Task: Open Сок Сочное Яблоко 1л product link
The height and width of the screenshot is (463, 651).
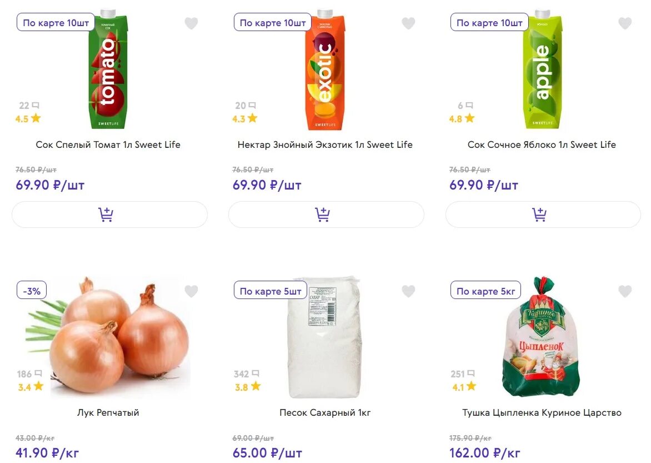Action: click(x=542, y=145)
